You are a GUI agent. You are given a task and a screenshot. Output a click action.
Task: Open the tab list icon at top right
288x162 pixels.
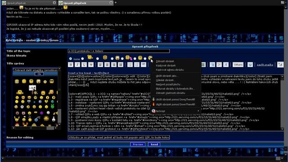pyautogui.click(x=283, y=2)
